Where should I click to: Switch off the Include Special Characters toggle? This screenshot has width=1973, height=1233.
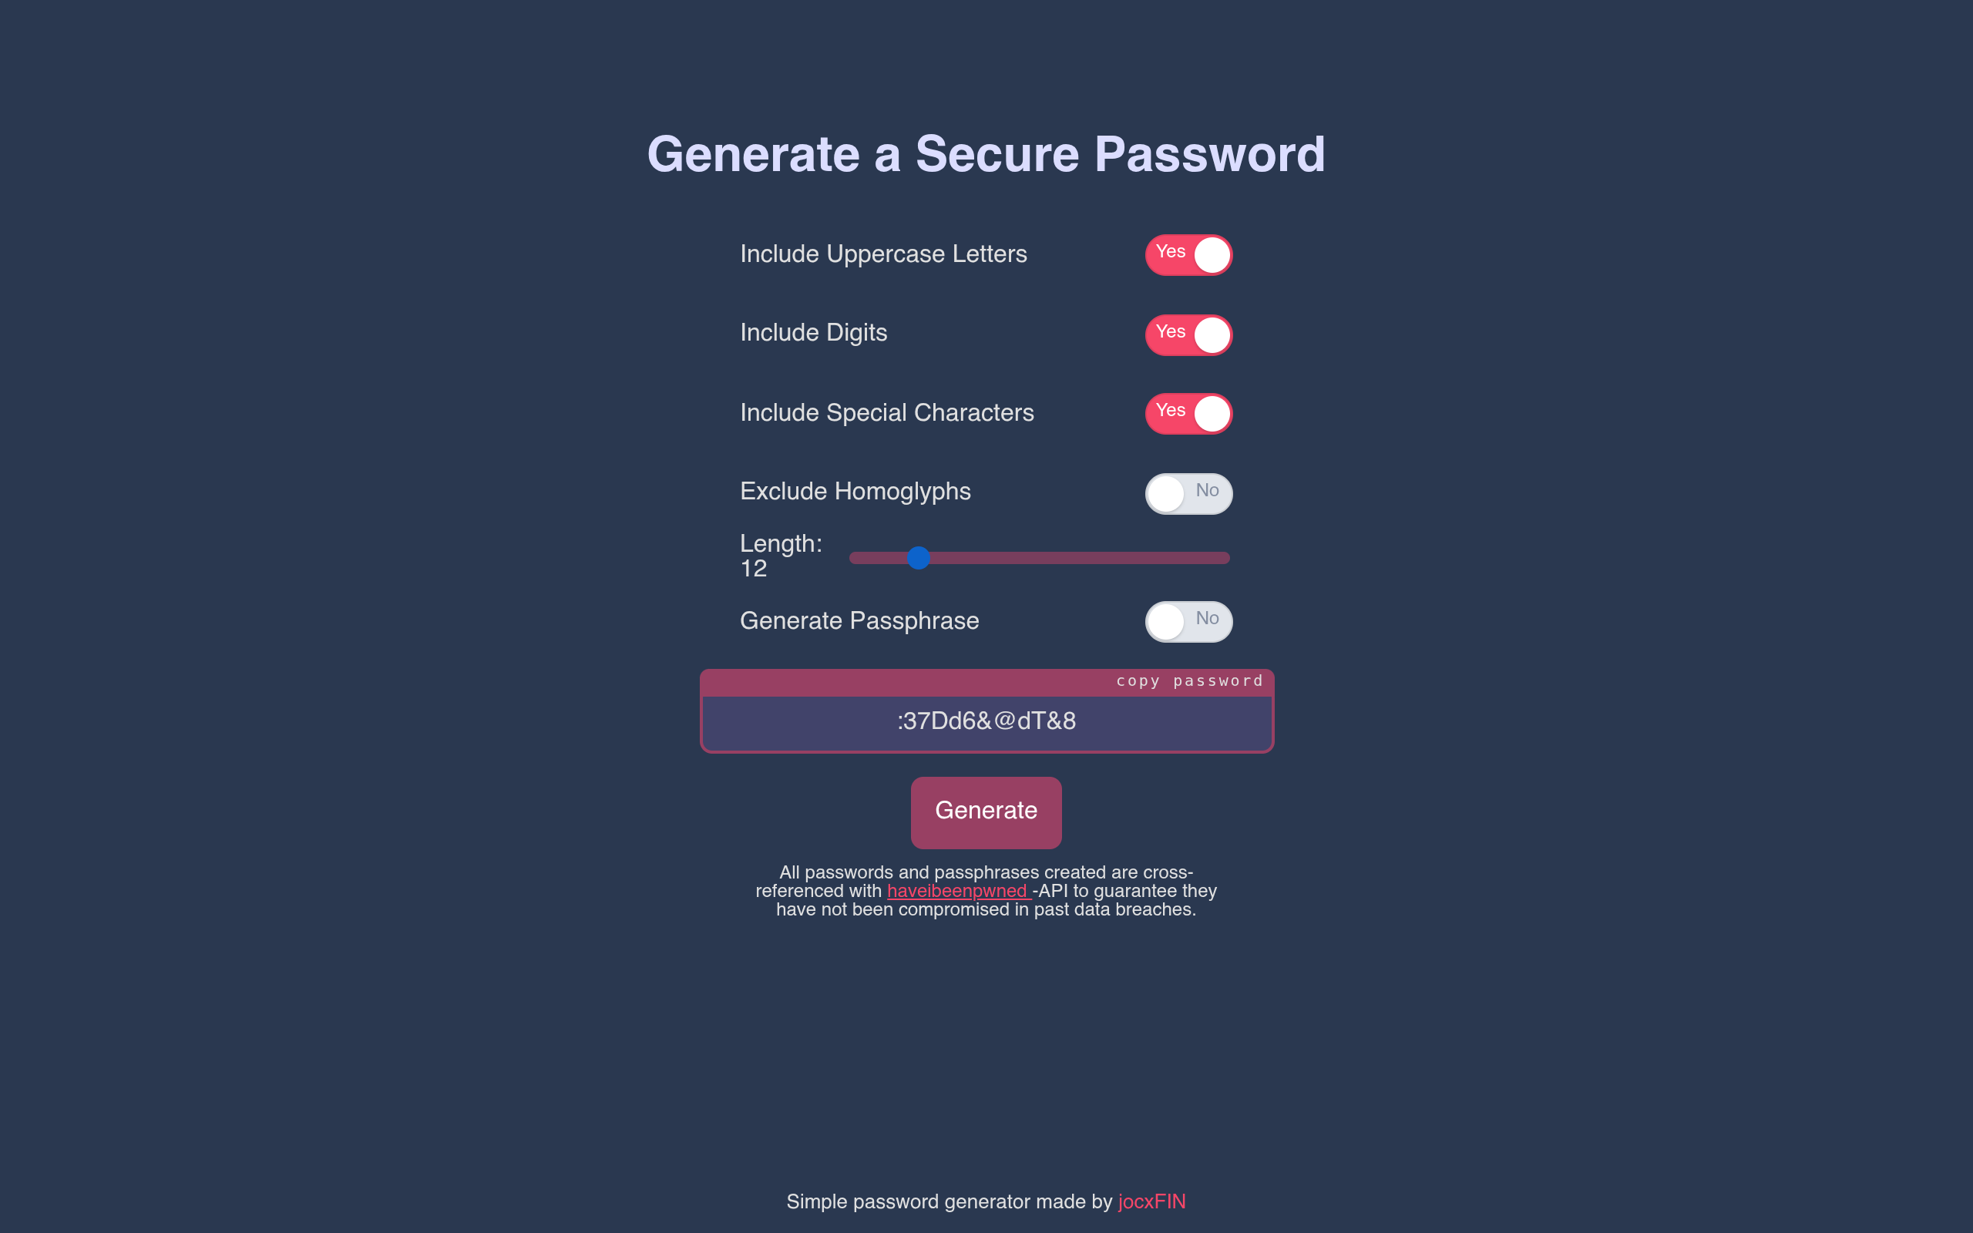[1188, 414]
